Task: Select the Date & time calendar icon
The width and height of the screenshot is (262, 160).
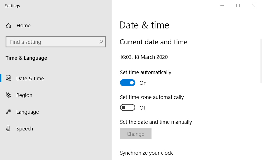Action: coord(9,78)
